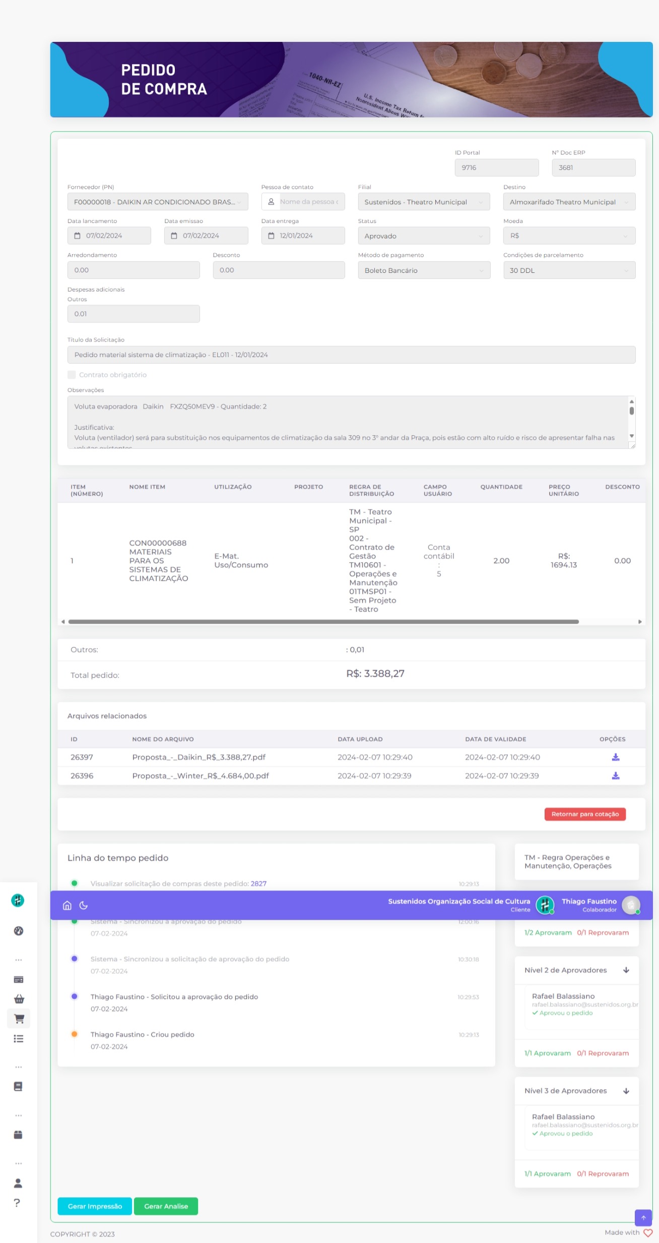Click calendar icon in Data entrega

tap(271, 235)
